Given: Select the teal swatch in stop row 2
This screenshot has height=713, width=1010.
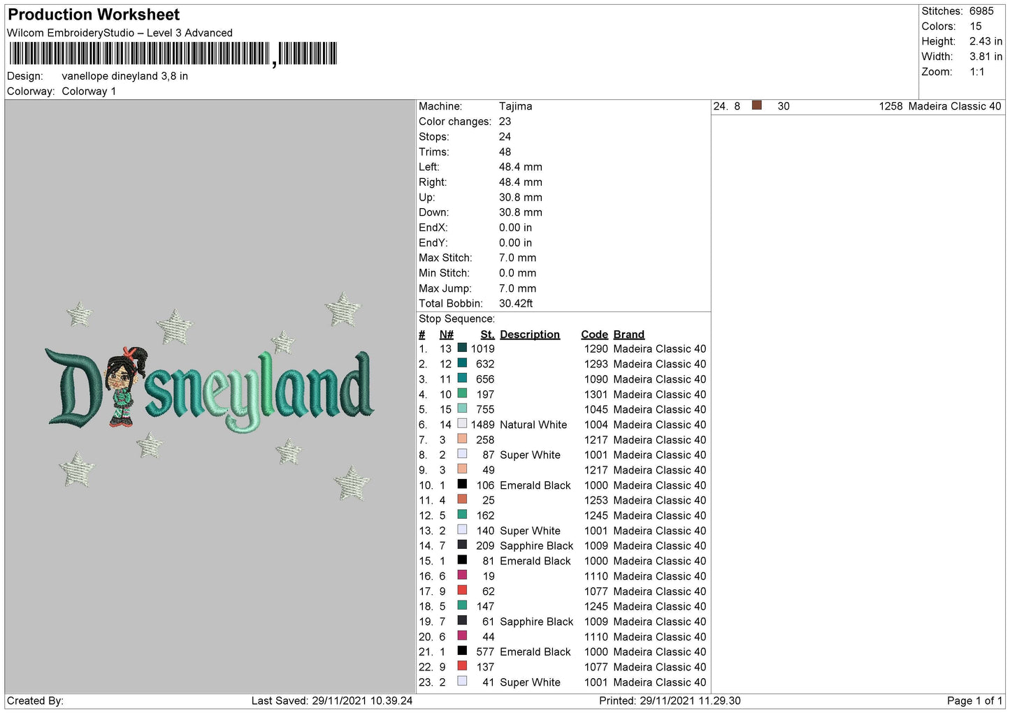Looking at the screenshot, I should (x=462, y=363).
